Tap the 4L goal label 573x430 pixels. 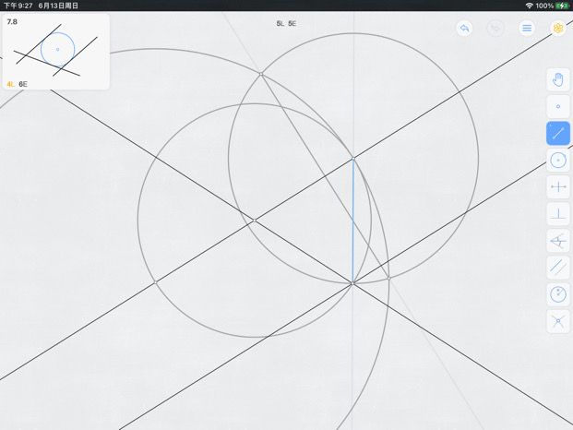click(x=10, y=84)
